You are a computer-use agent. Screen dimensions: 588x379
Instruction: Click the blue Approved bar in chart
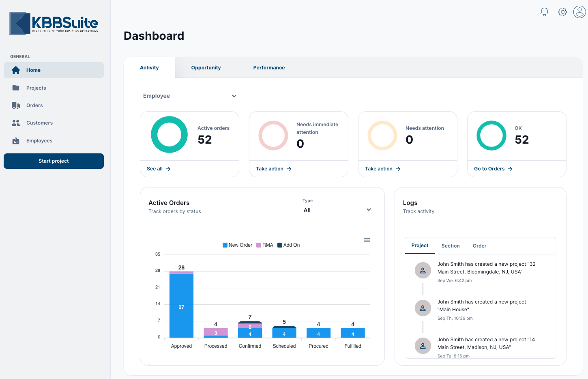tap(181, 306)
